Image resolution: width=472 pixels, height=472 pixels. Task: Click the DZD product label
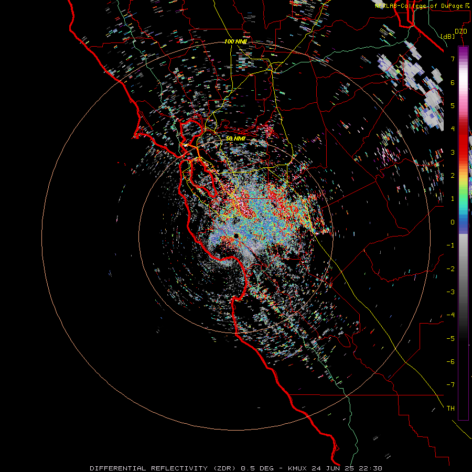[x=461, y=31]
